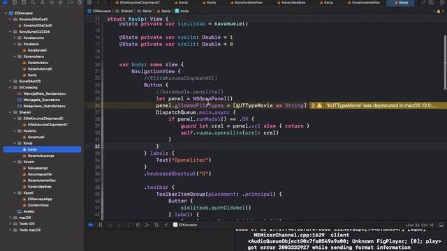Open the related items grid icon

click(x=89, y=3)
